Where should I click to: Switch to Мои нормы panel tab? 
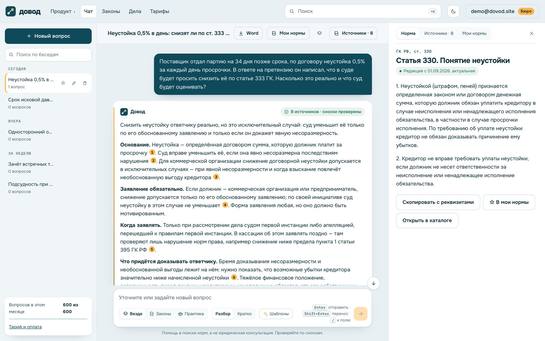point(474,33)
